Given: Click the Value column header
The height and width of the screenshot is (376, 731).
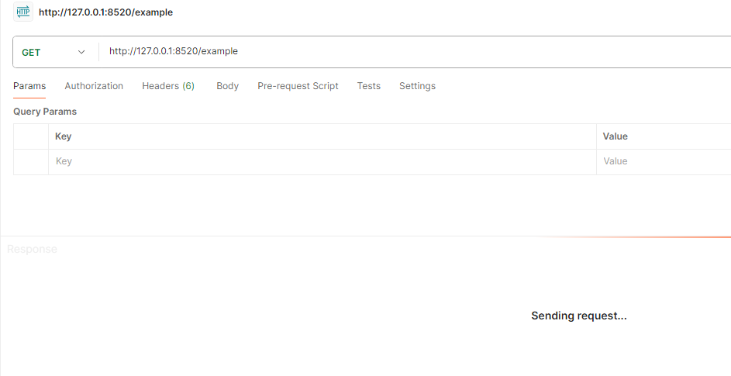Looking at the screenshot, I should [615, 136].
